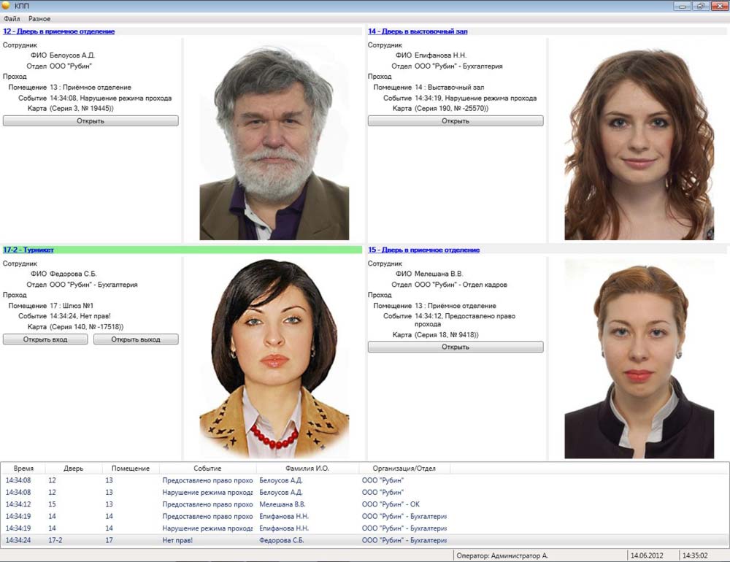
Task: Click link '12 - Дверь в приемное отделение'
Action: 59,31
